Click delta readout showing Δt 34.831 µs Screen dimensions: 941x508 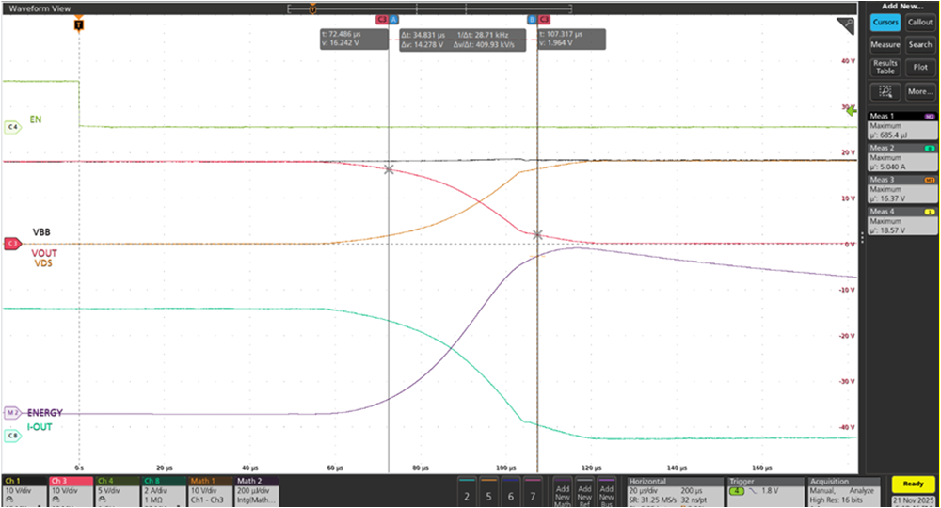pos(462,40)
